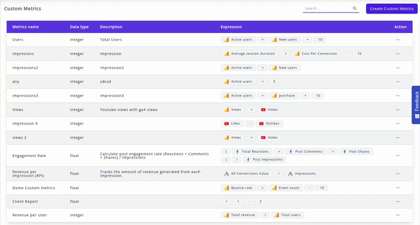Click the Analytics Total revenue chip
Screen dimensions: 420x225
coord(239,215)
